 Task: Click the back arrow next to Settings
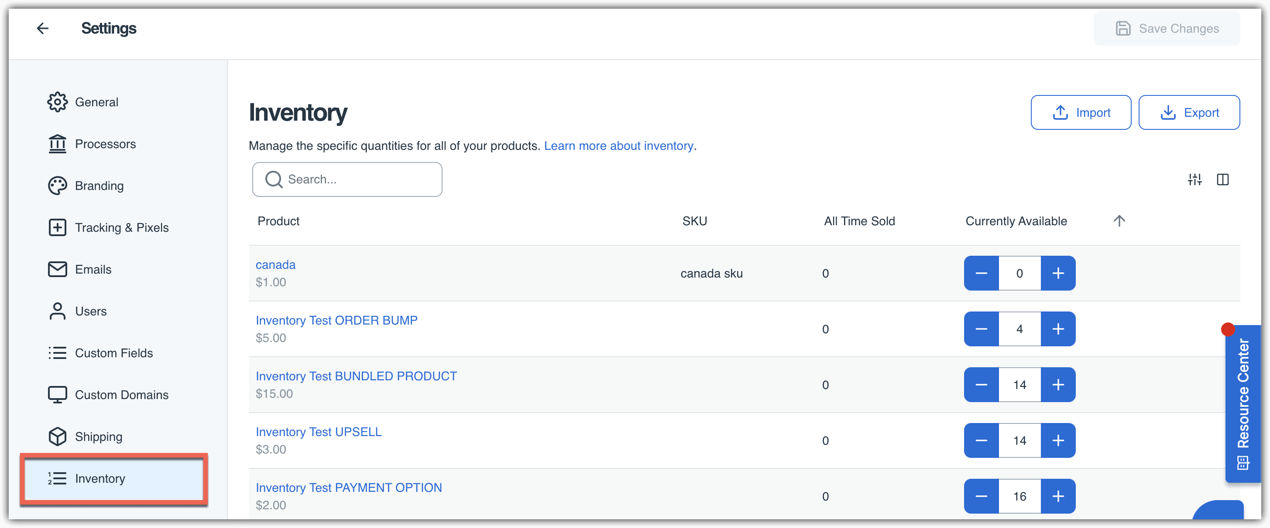click(x=43, y=29)
